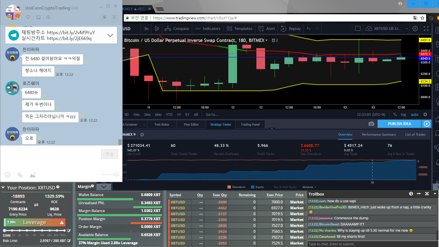Select the chart layout square icon

pyautogui.click(x=358, y=29)
